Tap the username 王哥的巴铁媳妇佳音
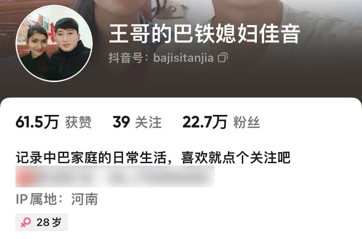The height and width of the screenshot is (239, 362). click(204, 34)
